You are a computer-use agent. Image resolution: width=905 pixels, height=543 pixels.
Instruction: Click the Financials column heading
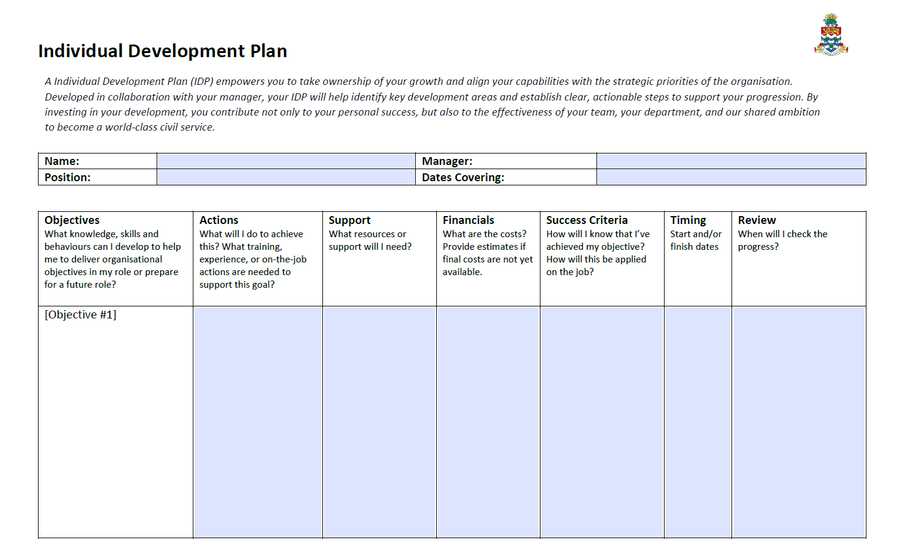[468, 220]
